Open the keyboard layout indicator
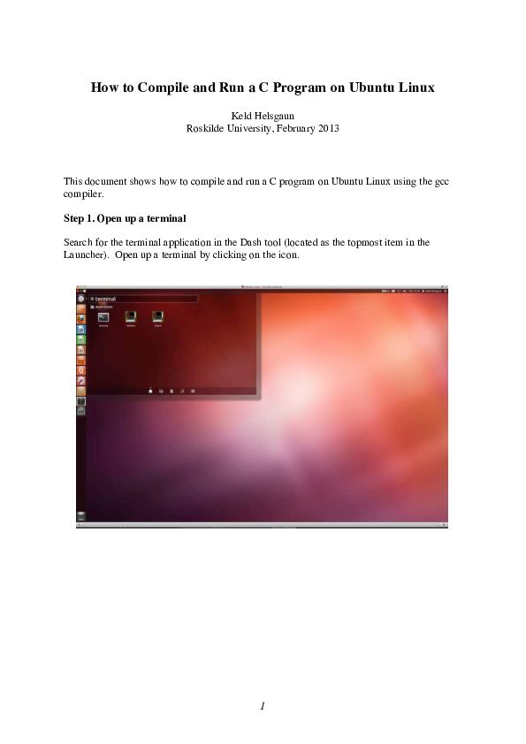This screenshot has height=744, width=526. tap(385, 292)
